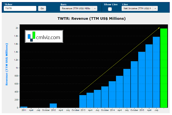
Task: Click the 2013 x-axis label
Action: pos(83,110)
